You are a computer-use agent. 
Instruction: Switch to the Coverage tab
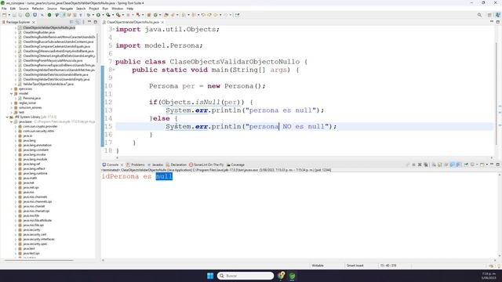click(235, 164)
